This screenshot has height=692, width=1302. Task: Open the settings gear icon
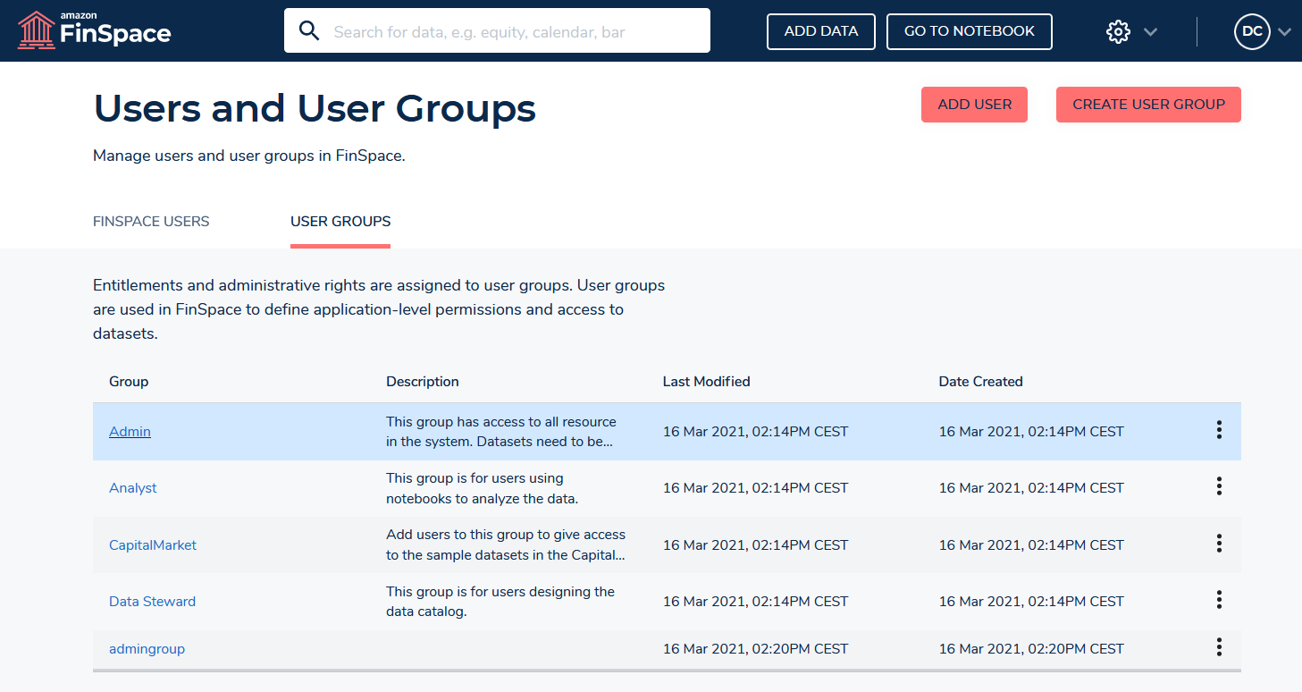pos(1118,32)
